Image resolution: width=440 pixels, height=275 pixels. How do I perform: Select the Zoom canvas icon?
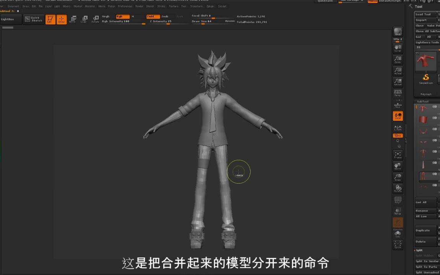[398, 60]
